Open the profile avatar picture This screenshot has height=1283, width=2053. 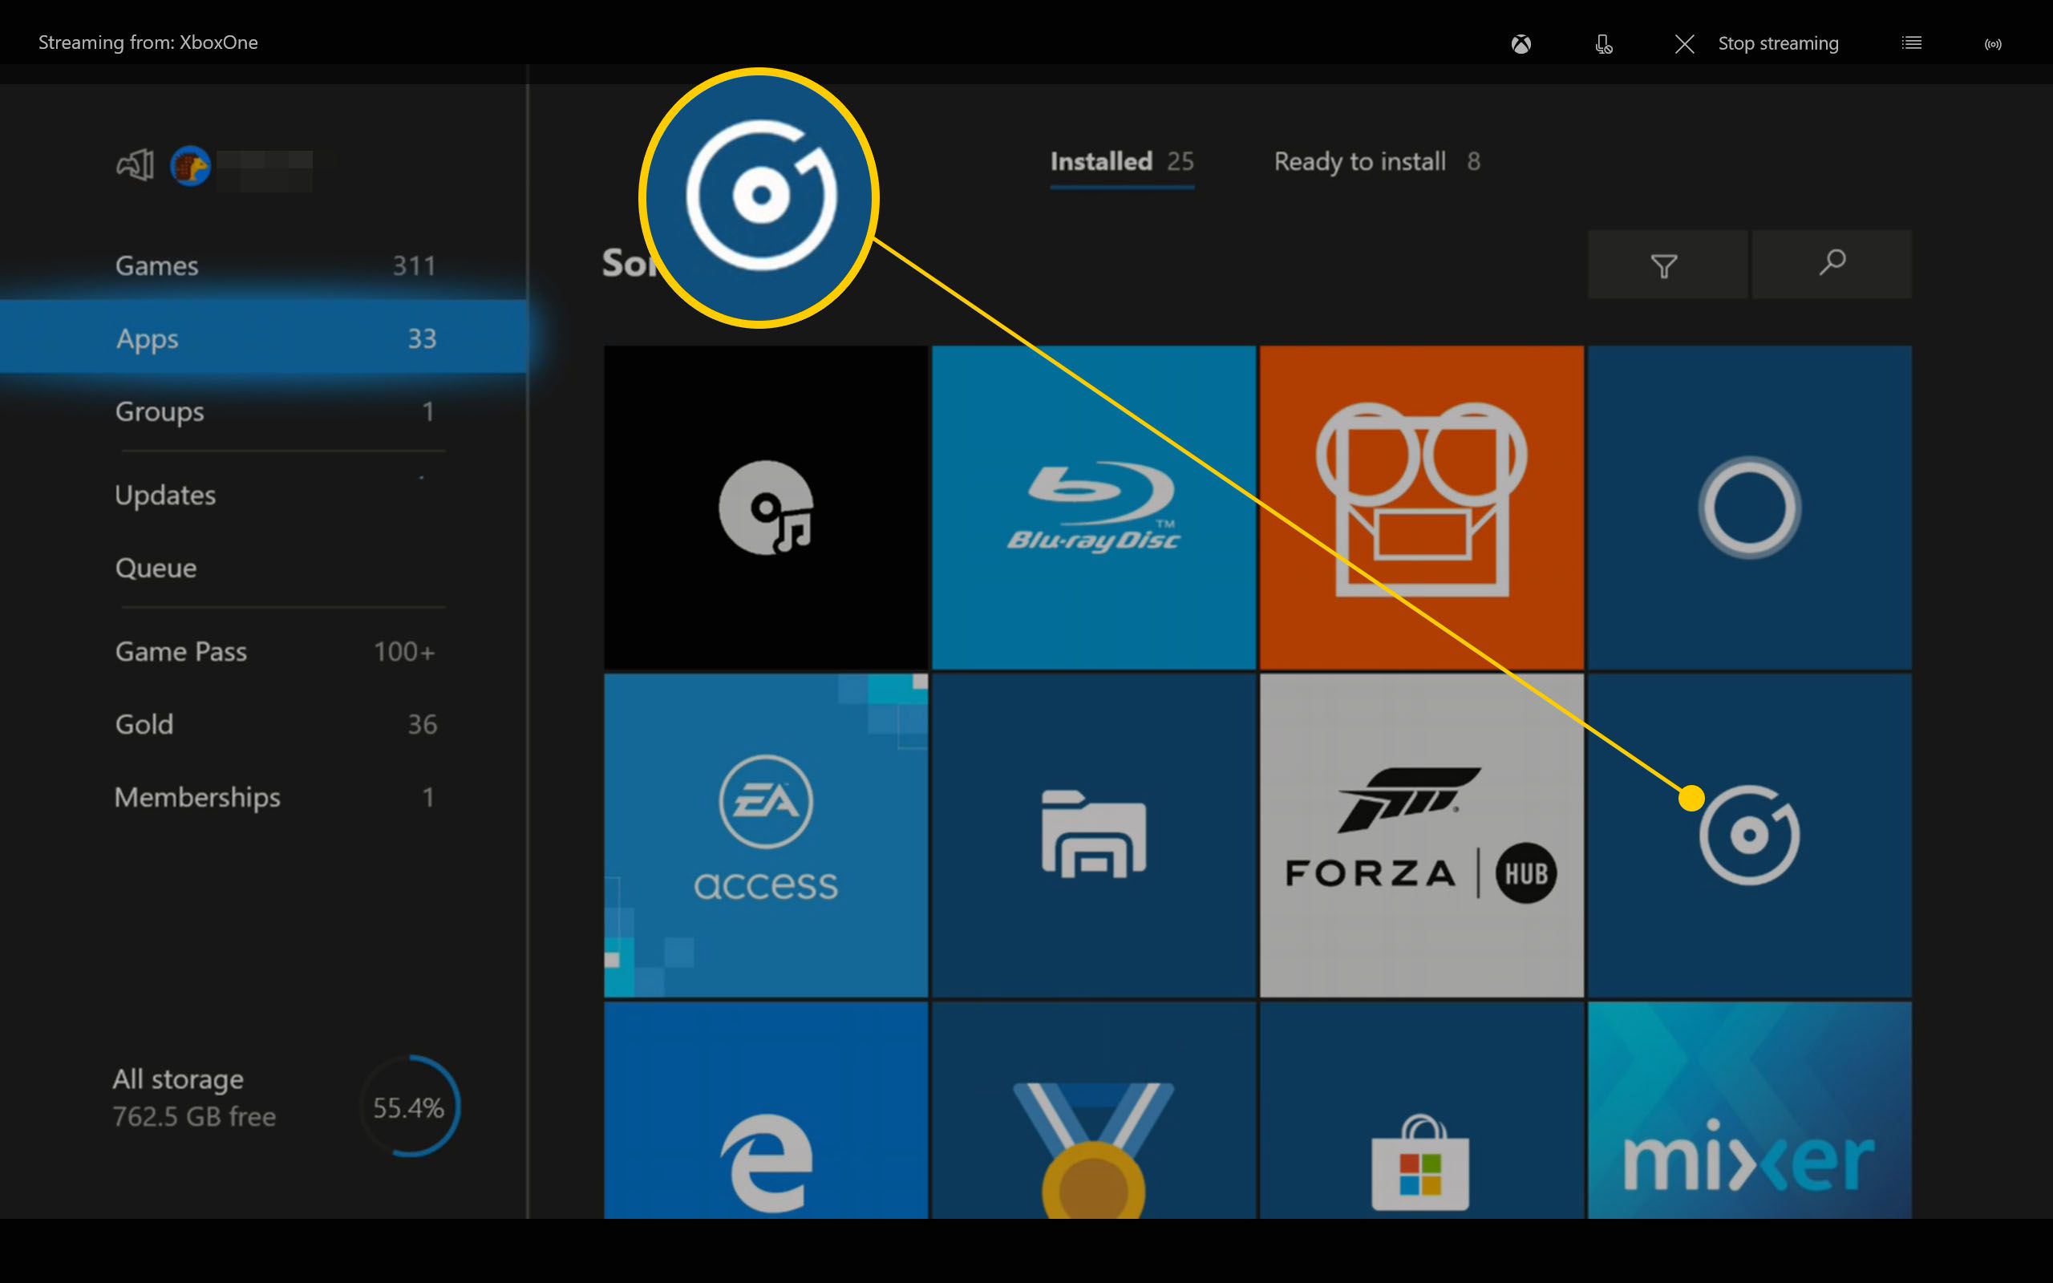pyautogui.click(x=190, y=165)
